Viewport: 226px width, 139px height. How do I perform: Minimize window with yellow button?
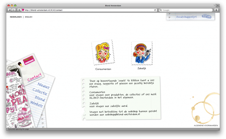12,6
